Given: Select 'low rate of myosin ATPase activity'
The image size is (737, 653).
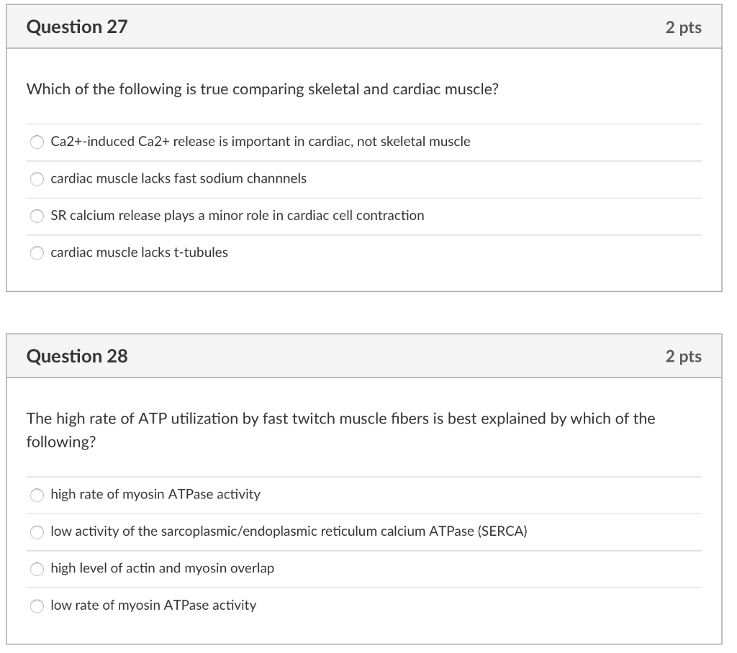Looking at the screenshot, I should (x=37, y=606).
